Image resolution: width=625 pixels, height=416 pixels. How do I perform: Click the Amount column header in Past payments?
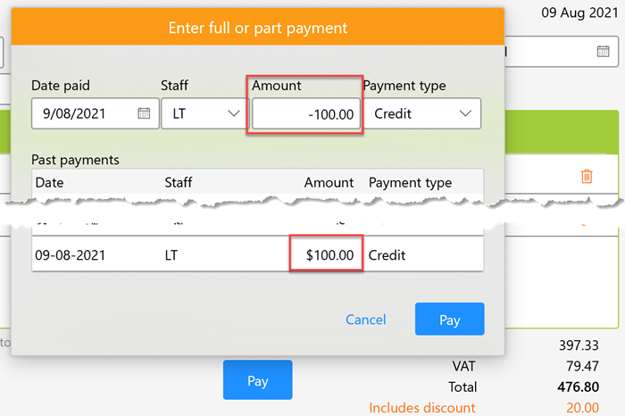[329, 182]
